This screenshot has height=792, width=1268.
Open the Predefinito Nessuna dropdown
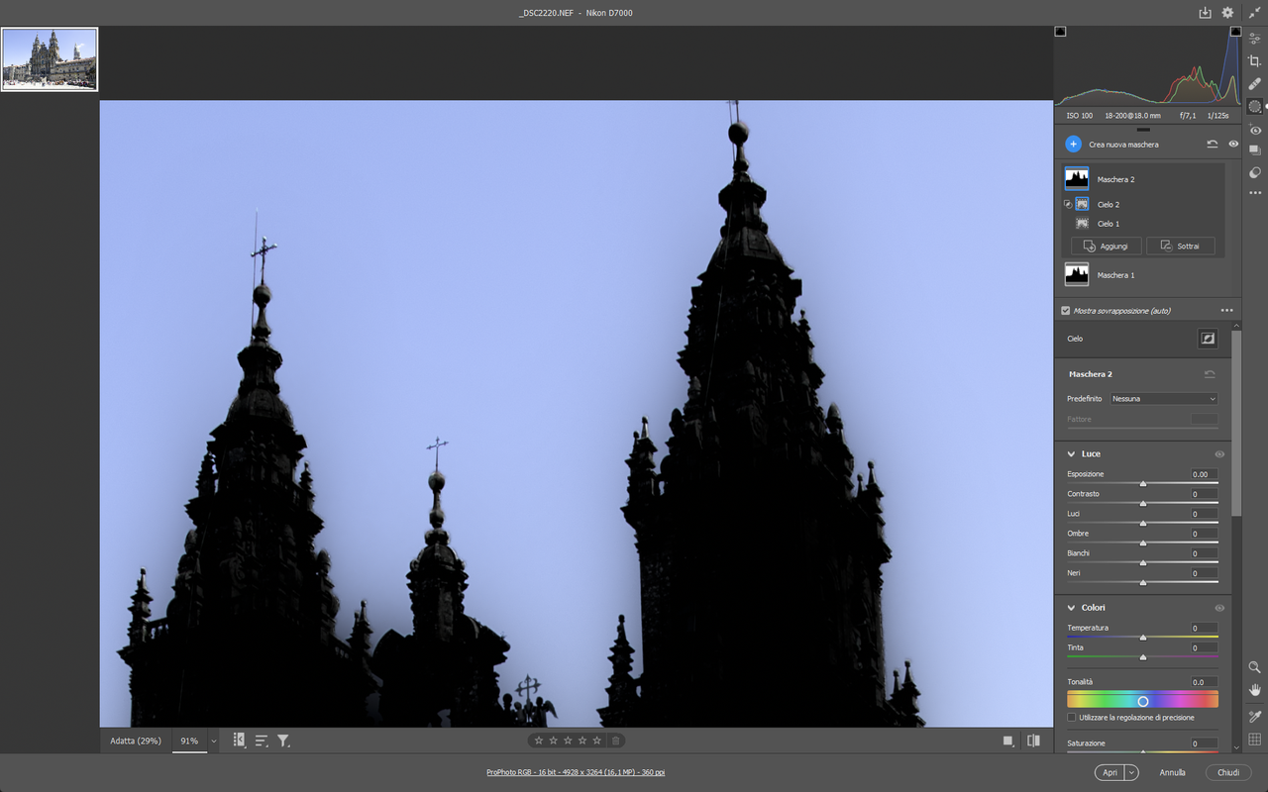(x=1164, y=399)
